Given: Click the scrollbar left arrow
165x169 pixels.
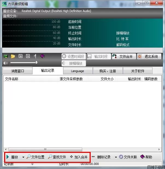Looking at the screenshot, I should point(6,149).
